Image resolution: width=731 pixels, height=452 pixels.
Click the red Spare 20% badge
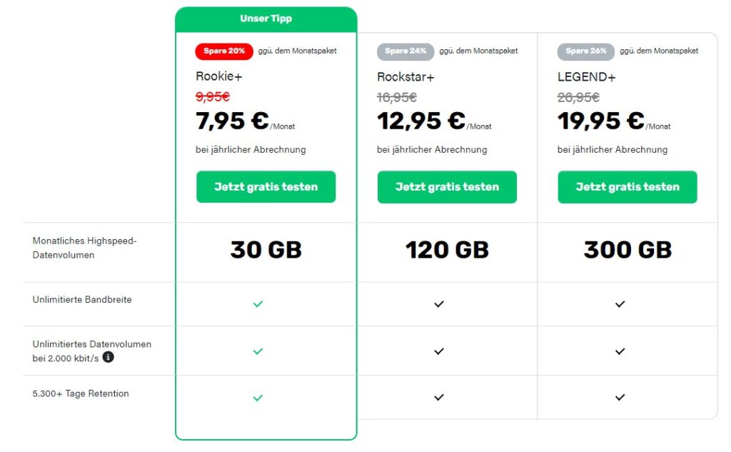(x=224, y=51)
